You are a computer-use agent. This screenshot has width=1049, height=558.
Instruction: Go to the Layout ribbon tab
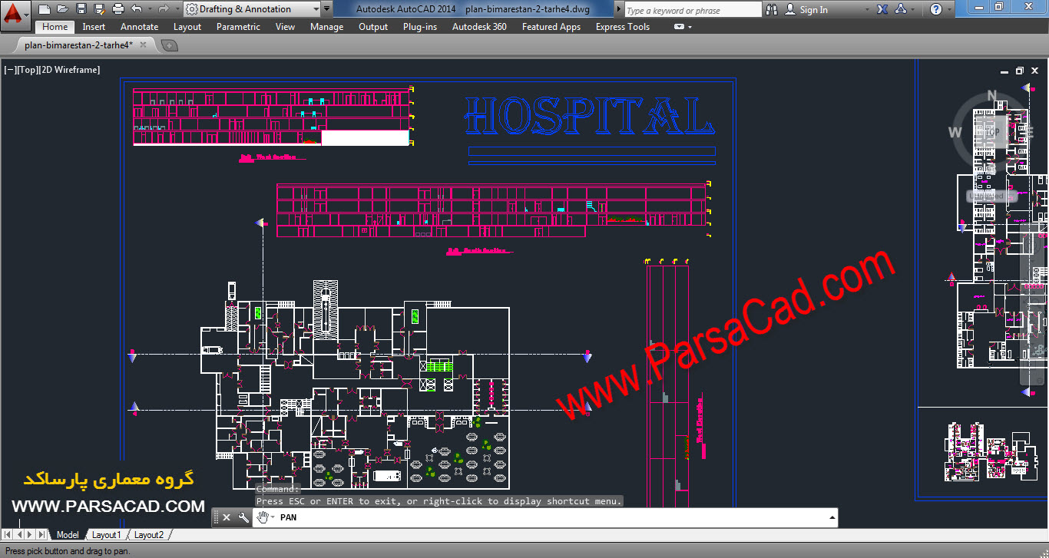pyautogui.click(x=187, y=27)
